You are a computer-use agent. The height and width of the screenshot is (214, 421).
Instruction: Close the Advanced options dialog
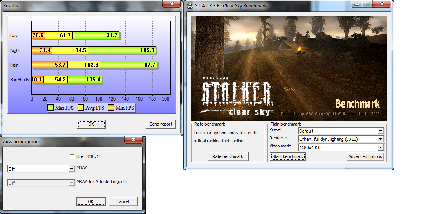tap(134, 140)
